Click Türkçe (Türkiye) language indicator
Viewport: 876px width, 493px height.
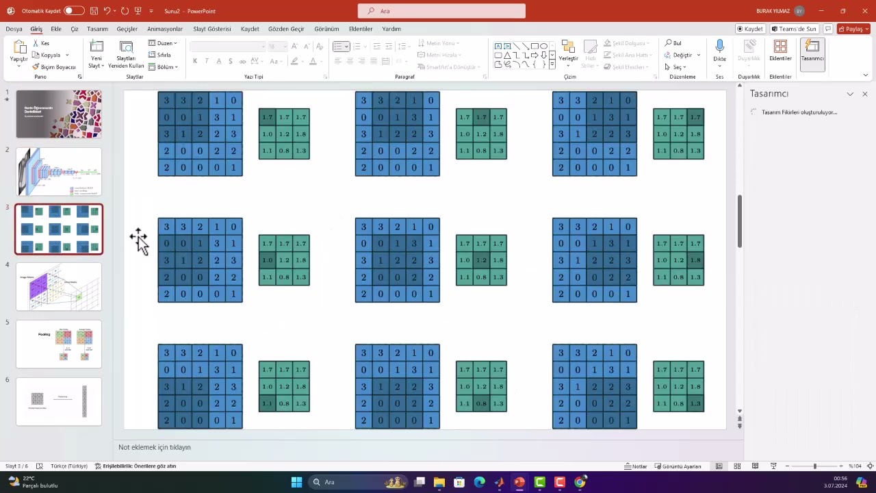point(69,466)
